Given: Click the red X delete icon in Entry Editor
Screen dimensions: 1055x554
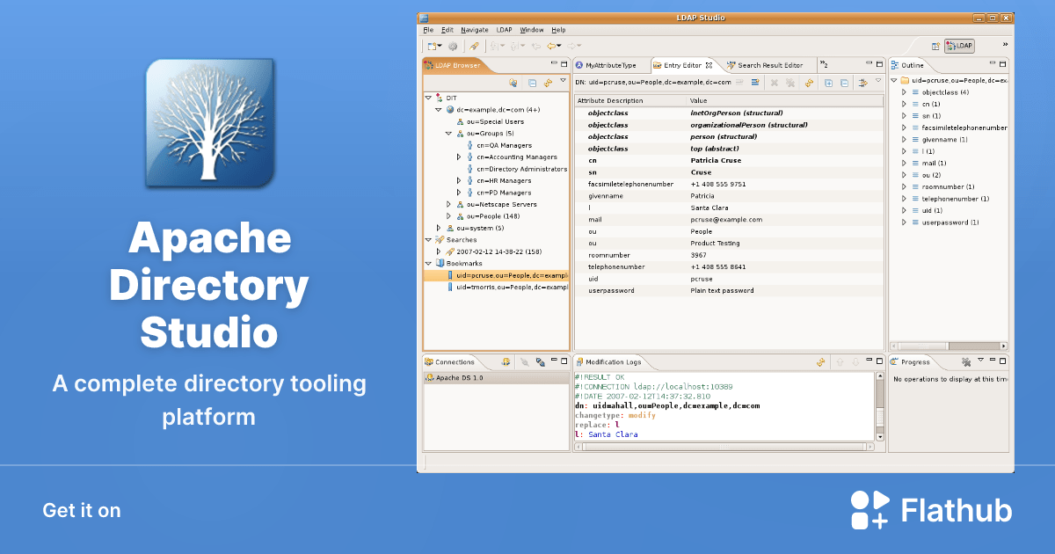Looking at the screenshot, I should 774,82.
